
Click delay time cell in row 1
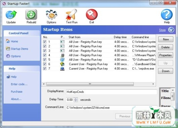click(x=122, y=42)
